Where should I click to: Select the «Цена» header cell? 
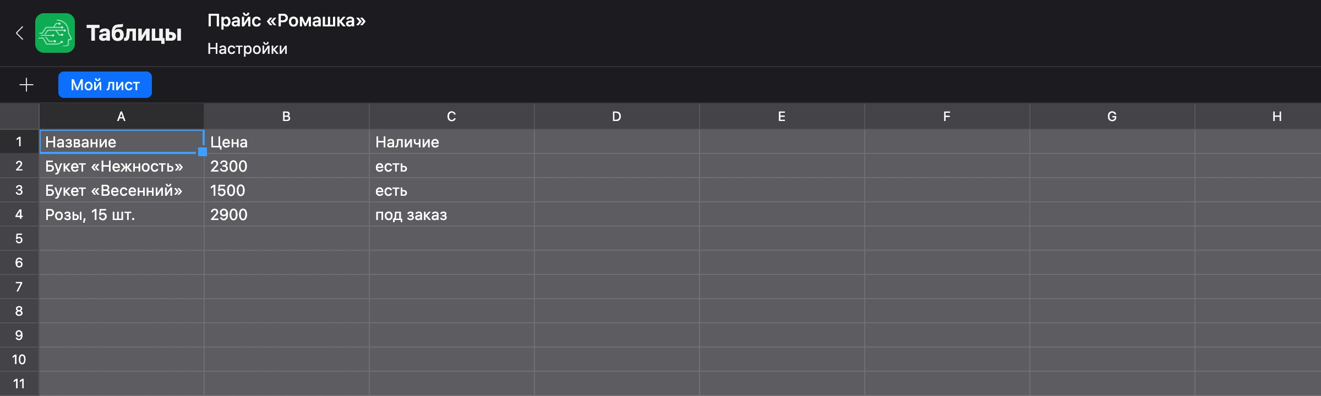(x=287, y=142)
